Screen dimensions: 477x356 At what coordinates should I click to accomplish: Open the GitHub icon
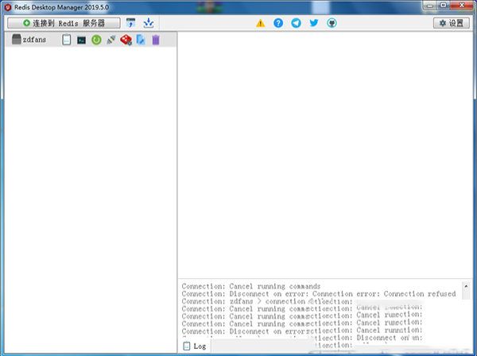[332, 23]
